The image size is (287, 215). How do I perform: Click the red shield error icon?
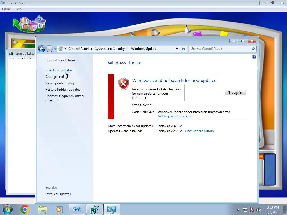tap(124, 84)
